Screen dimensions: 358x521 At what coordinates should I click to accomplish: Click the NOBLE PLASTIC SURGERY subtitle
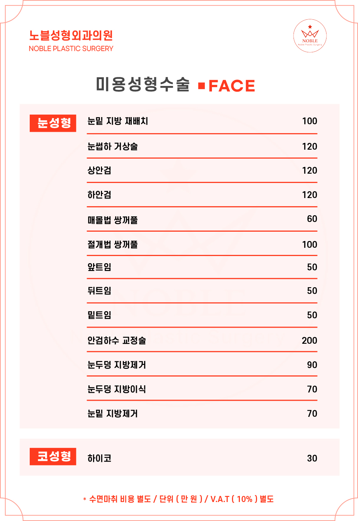tap(71, 49)
